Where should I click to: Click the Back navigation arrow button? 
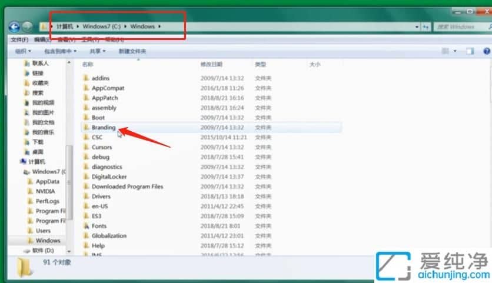15,27
